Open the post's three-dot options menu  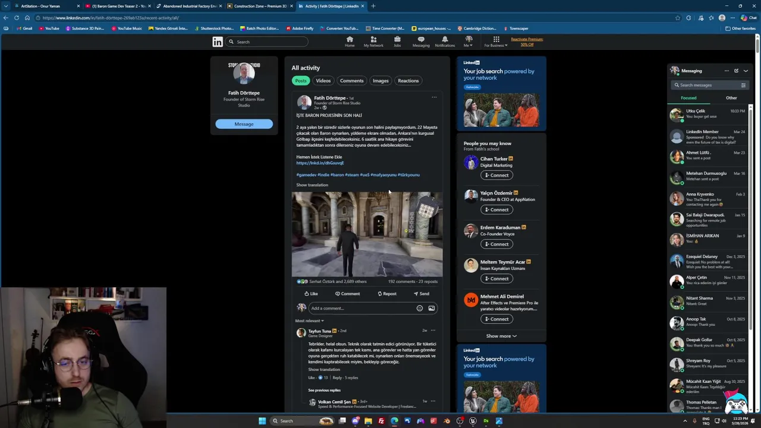(434, 97)
